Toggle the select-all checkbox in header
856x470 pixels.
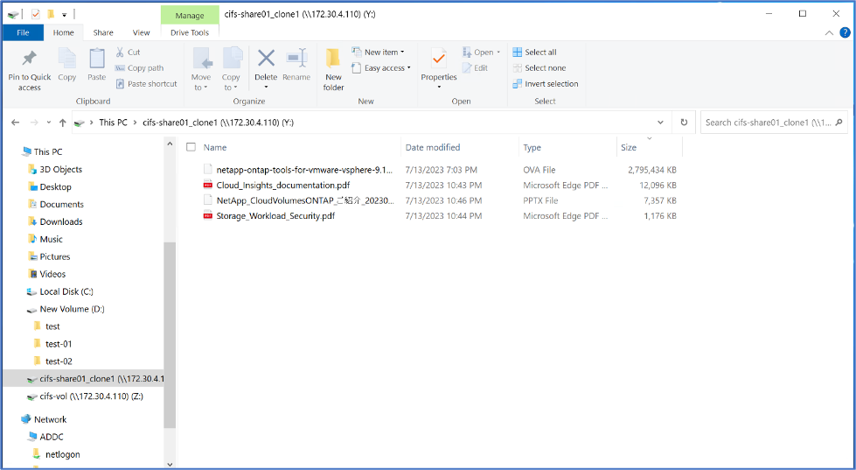coord(191,148)
